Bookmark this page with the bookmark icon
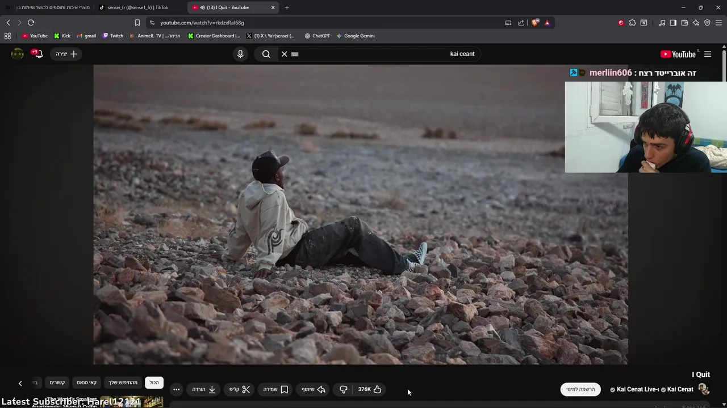 pyautogui.click(x=137, y=23)
